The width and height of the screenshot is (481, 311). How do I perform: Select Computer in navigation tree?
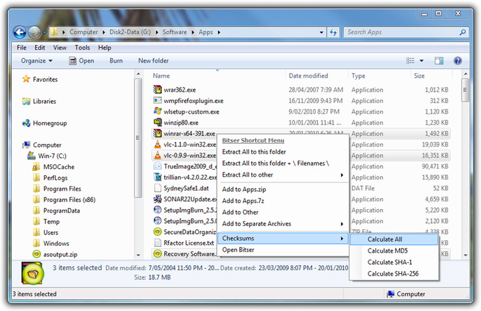click(47, 145)
